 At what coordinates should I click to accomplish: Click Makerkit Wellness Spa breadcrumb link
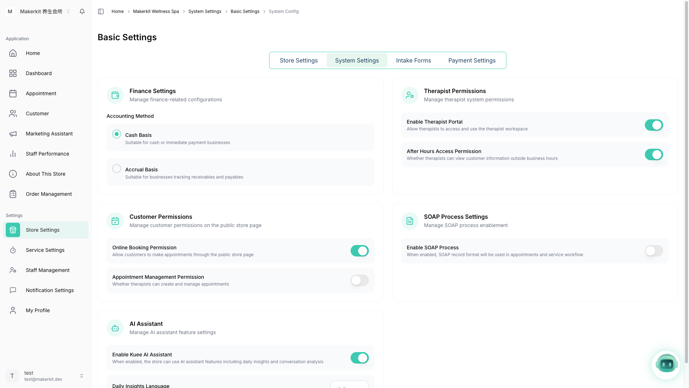click(156, 11)
